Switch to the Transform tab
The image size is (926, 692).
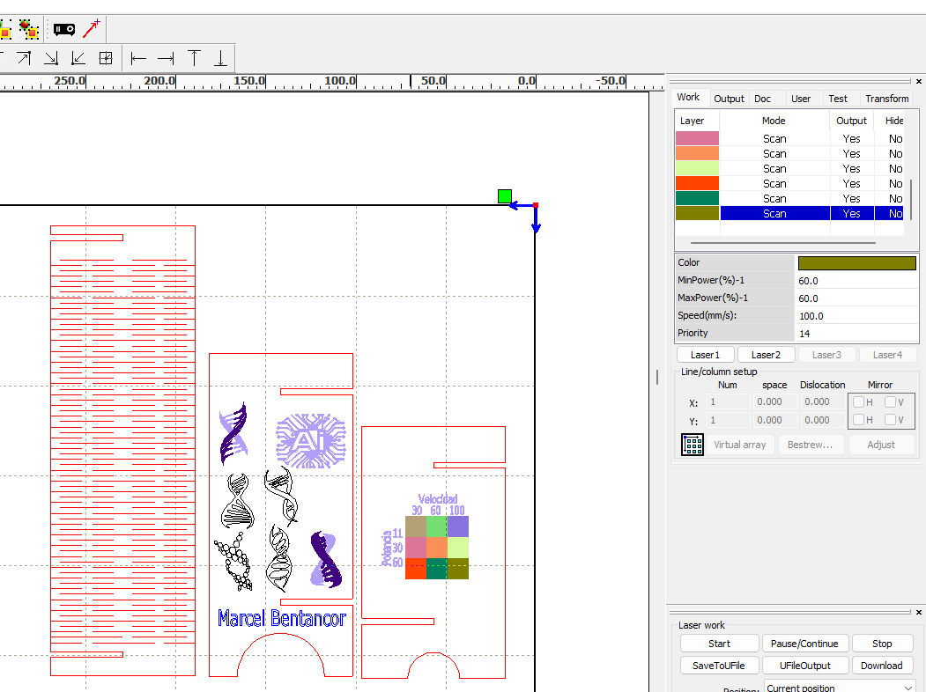click(886, 99)
